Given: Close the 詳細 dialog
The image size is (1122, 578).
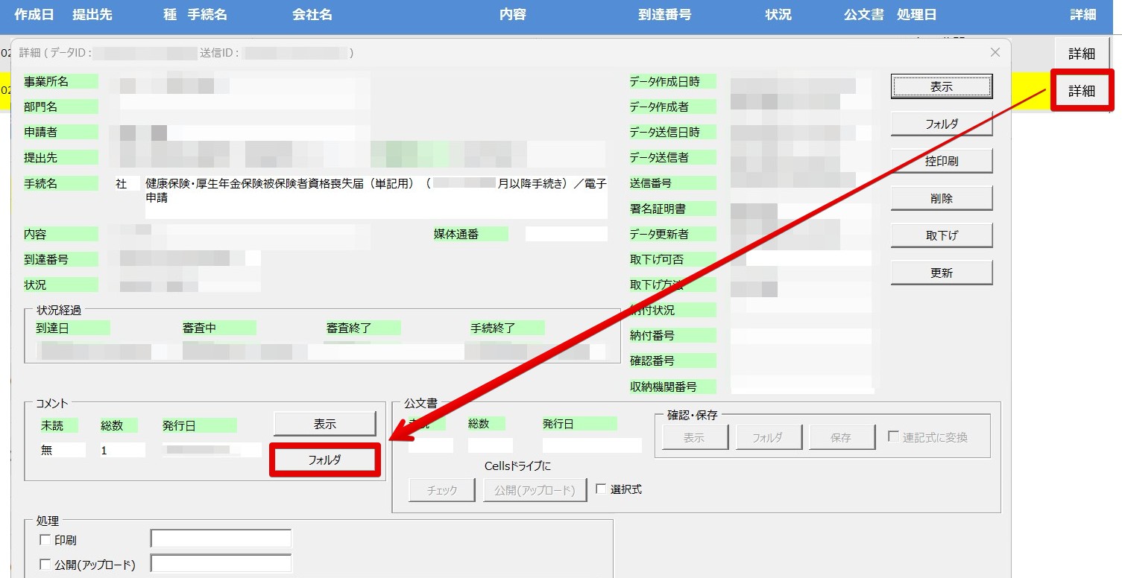Looking at the screenshot, I should (995, 52).
